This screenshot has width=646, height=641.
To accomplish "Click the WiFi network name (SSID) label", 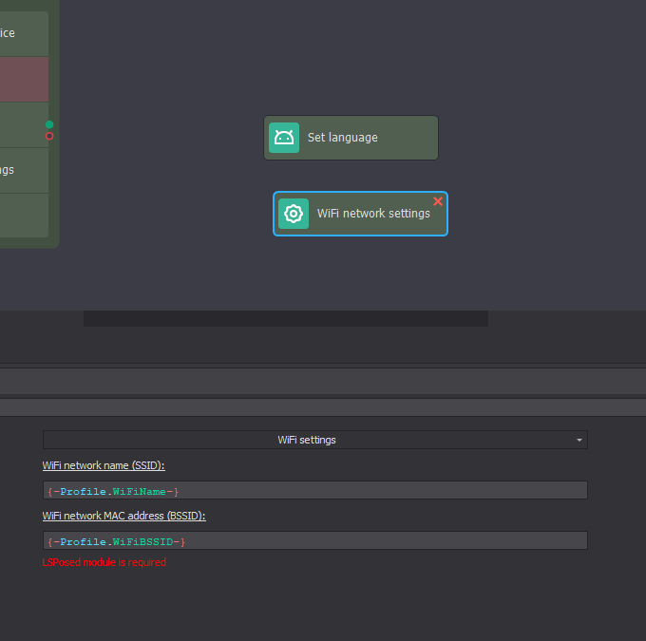I will 104,465.
